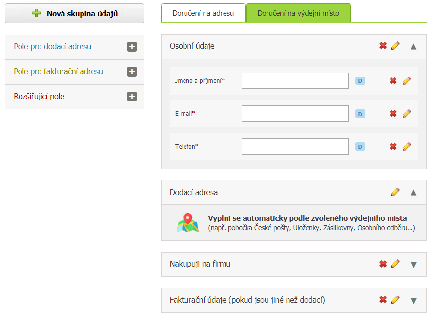The width and height of the screenshot is (432, 316).
Task: Delete the Nakupuji na firmu group
Action: (x=383, y=264)
